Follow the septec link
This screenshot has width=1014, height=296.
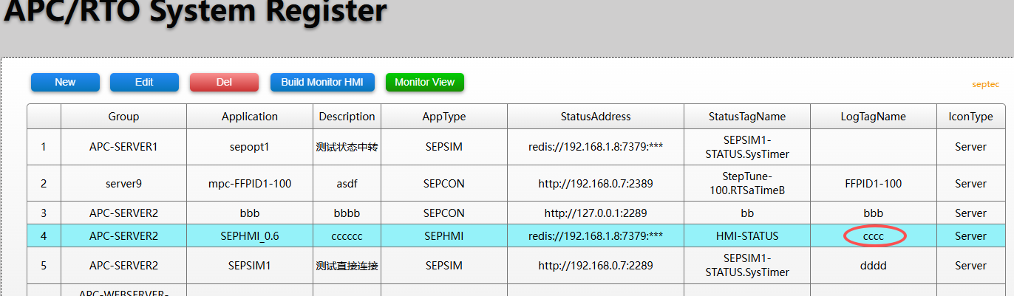click(985, 85)
